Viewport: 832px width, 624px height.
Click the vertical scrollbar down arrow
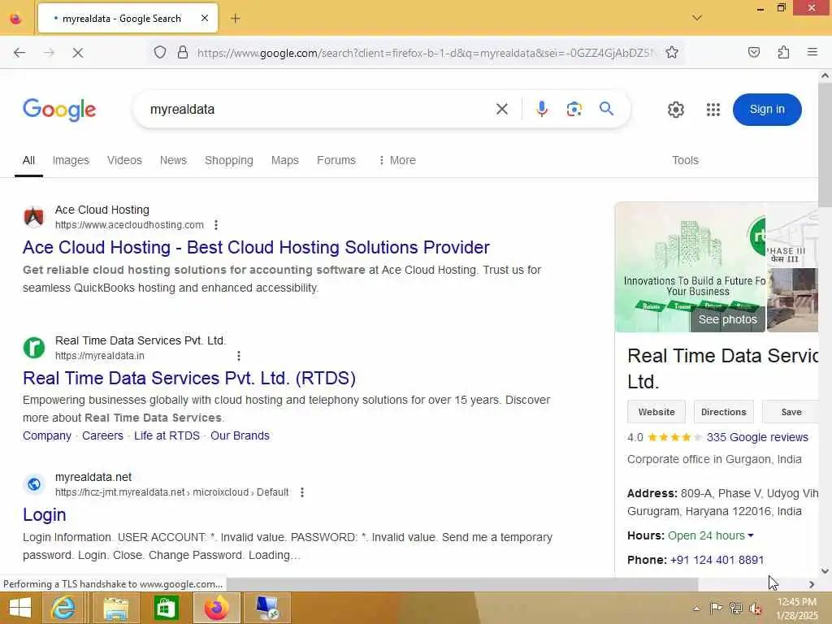[x=825, y=571]
